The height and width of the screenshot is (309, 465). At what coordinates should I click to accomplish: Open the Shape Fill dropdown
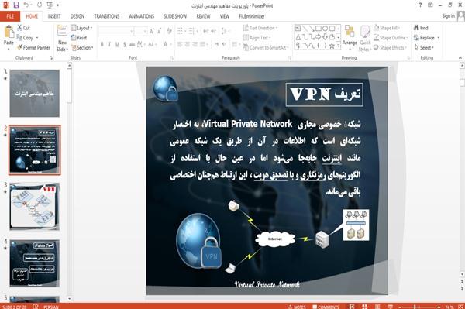click(387, 28)
